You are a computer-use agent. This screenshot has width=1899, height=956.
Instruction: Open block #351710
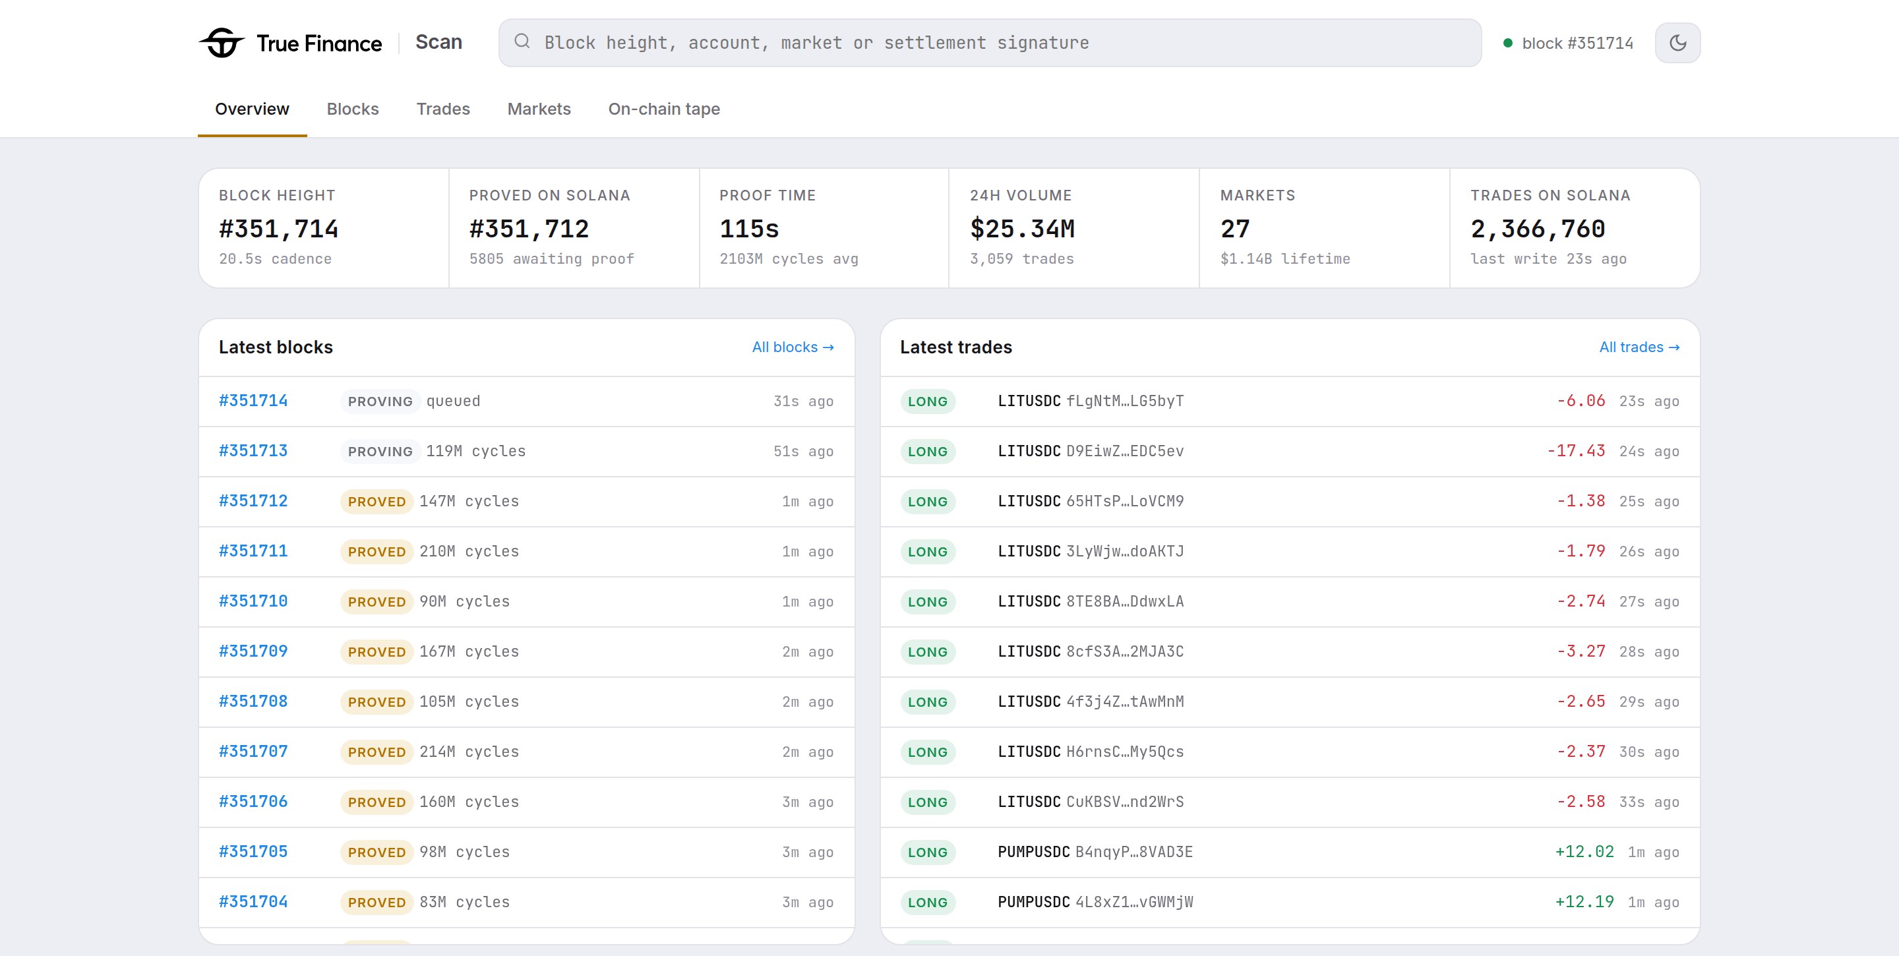pyautogui.click(x=253, y=601)
